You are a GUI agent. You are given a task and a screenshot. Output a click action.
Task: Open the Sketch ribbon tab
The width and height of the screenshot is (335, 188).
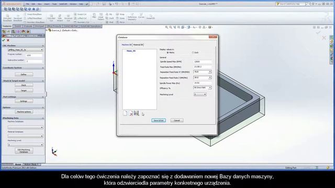[x=18, y=26]
